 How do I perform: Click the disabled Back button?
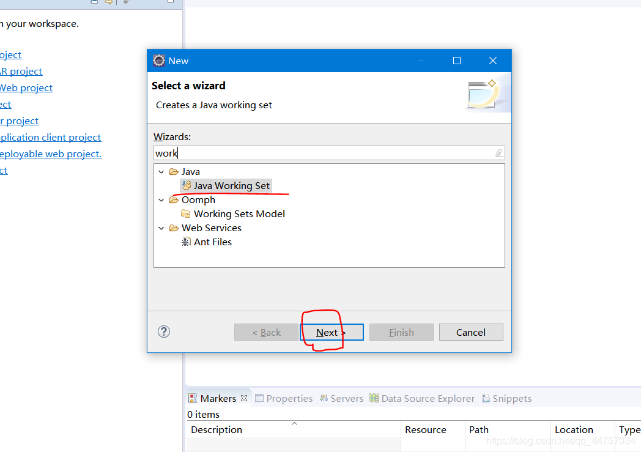[x=266, y=332]
